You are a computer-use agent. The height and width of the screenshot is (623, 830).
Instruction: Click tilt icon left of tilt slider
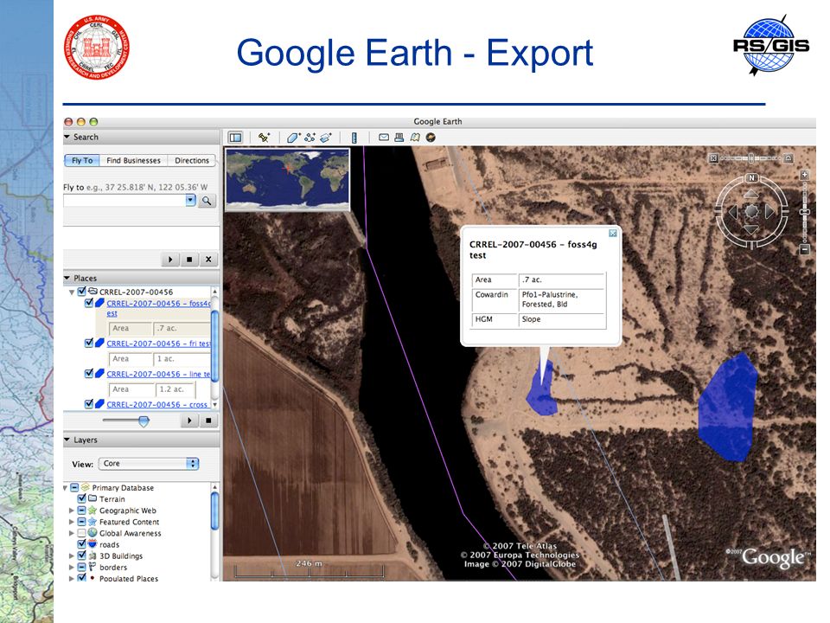pos(713,157)
